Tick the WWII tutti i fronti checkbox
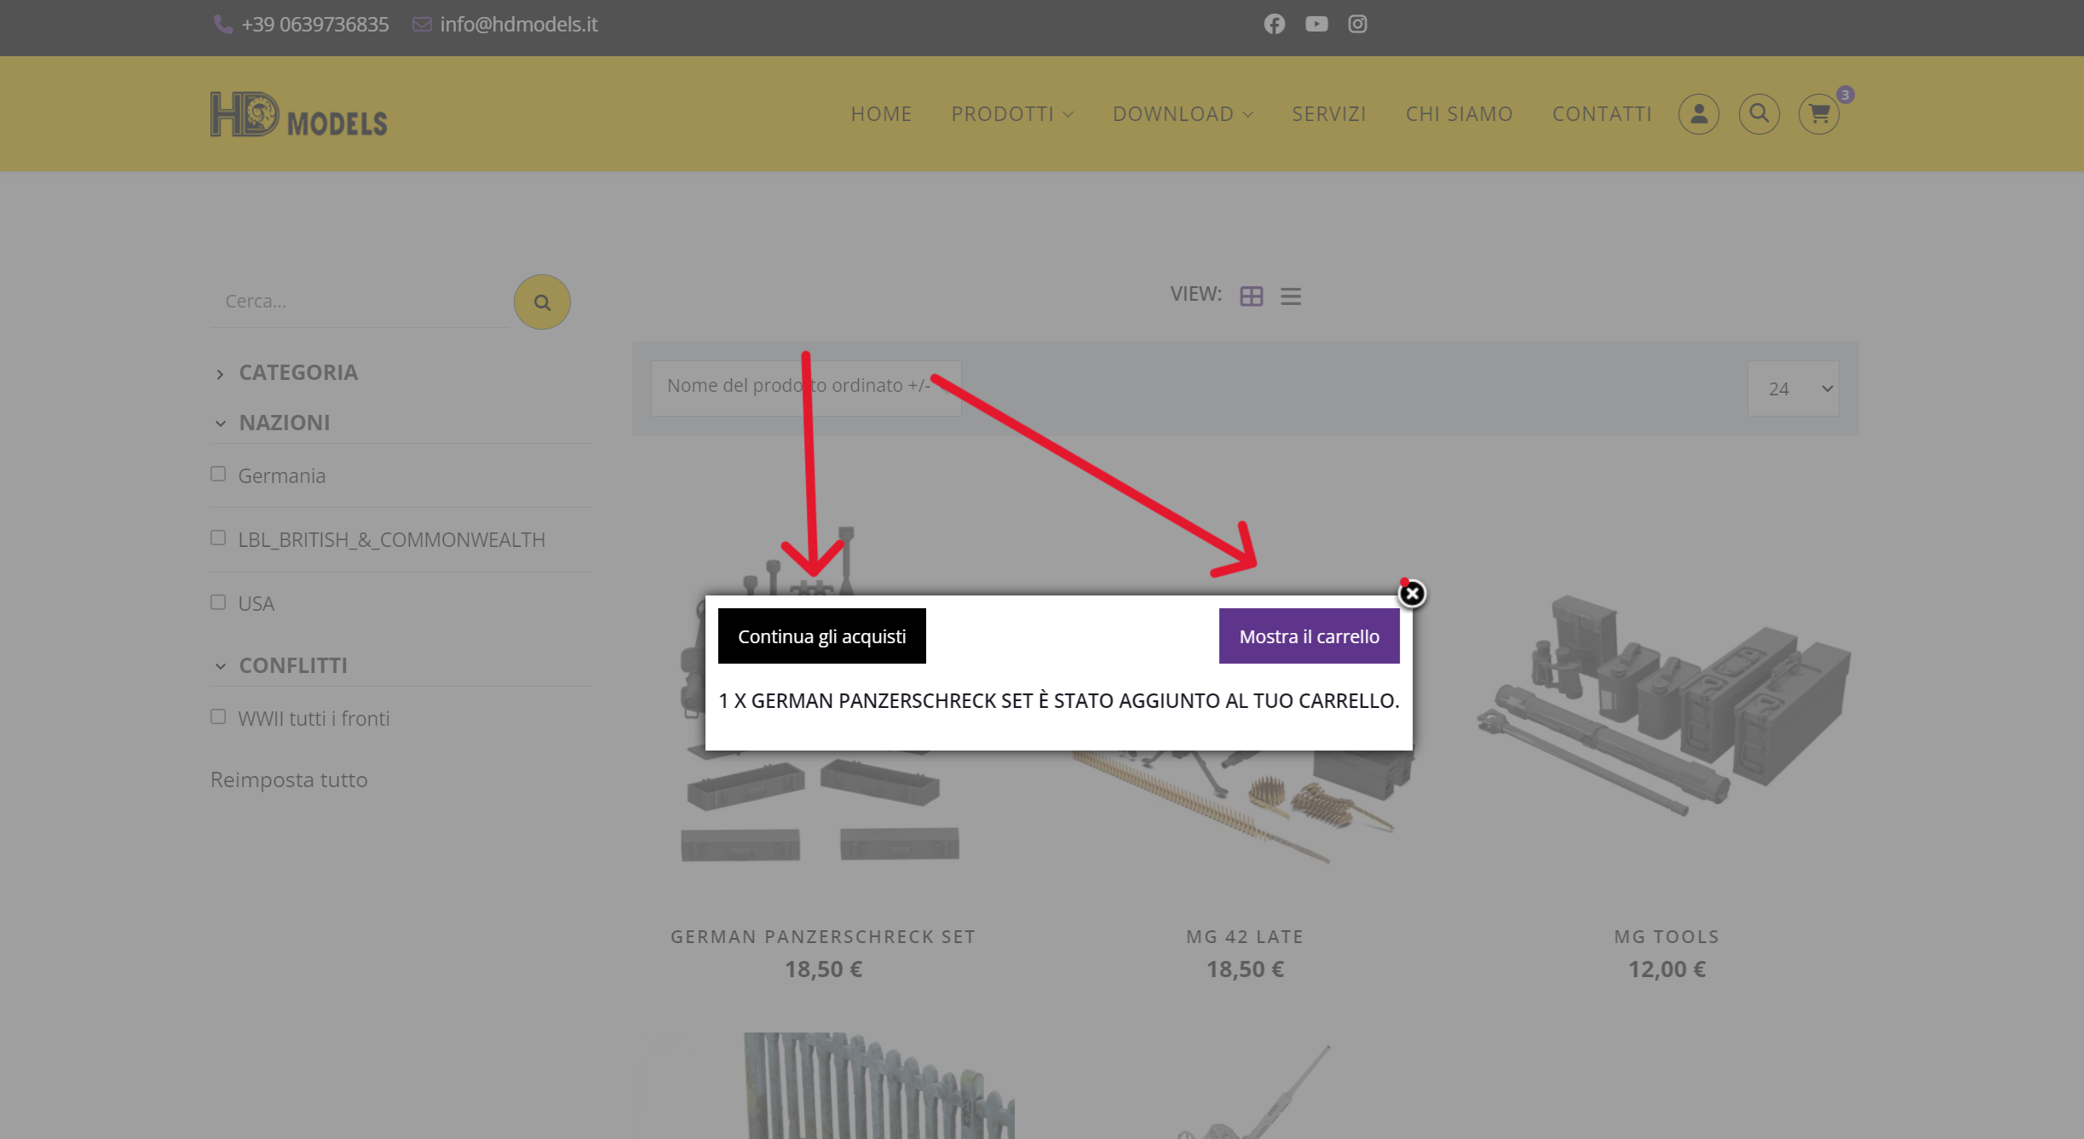This screenshot has height=1139, width=2084. 218,716
